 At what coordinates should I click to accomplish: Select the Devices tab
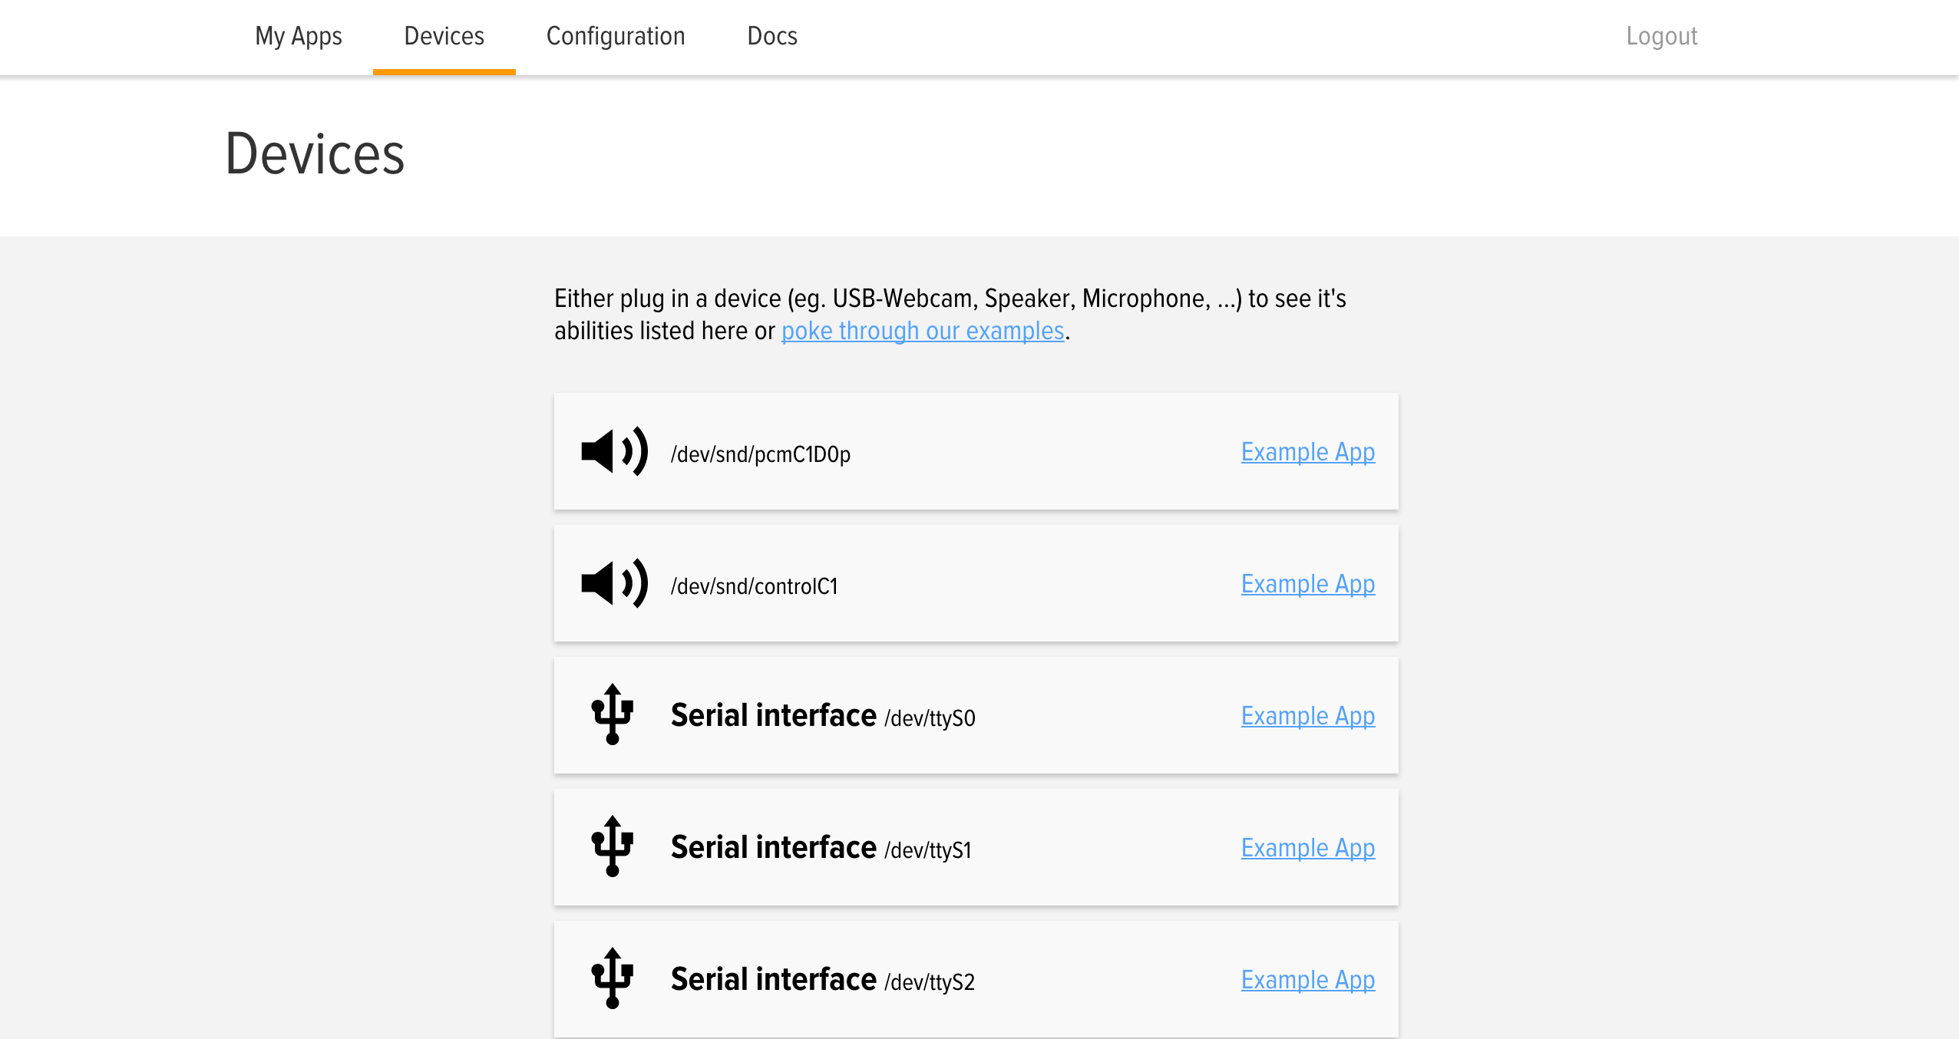(444, 36)
